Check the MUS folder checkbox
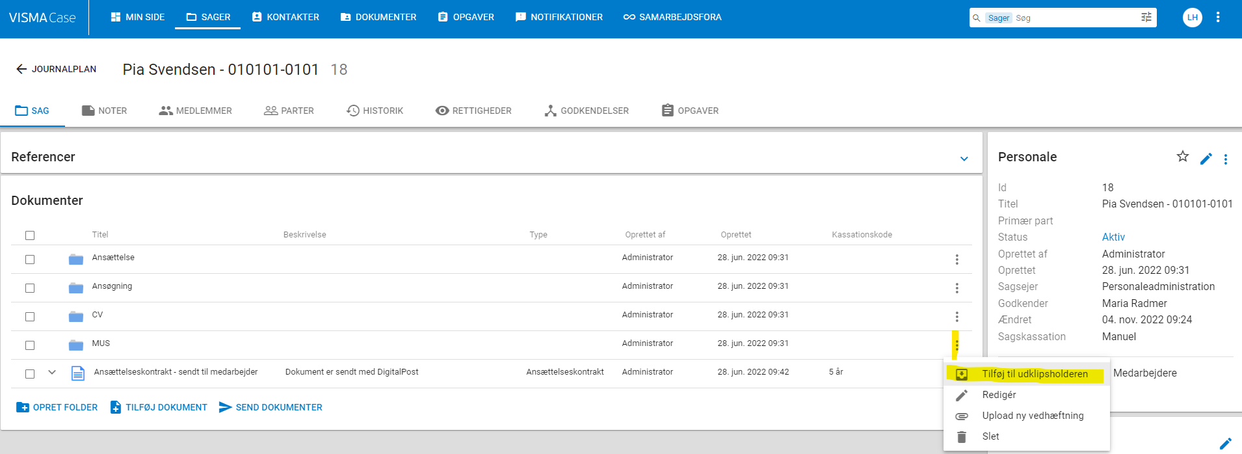This screenshot has width=1242, height=454. 30,345
